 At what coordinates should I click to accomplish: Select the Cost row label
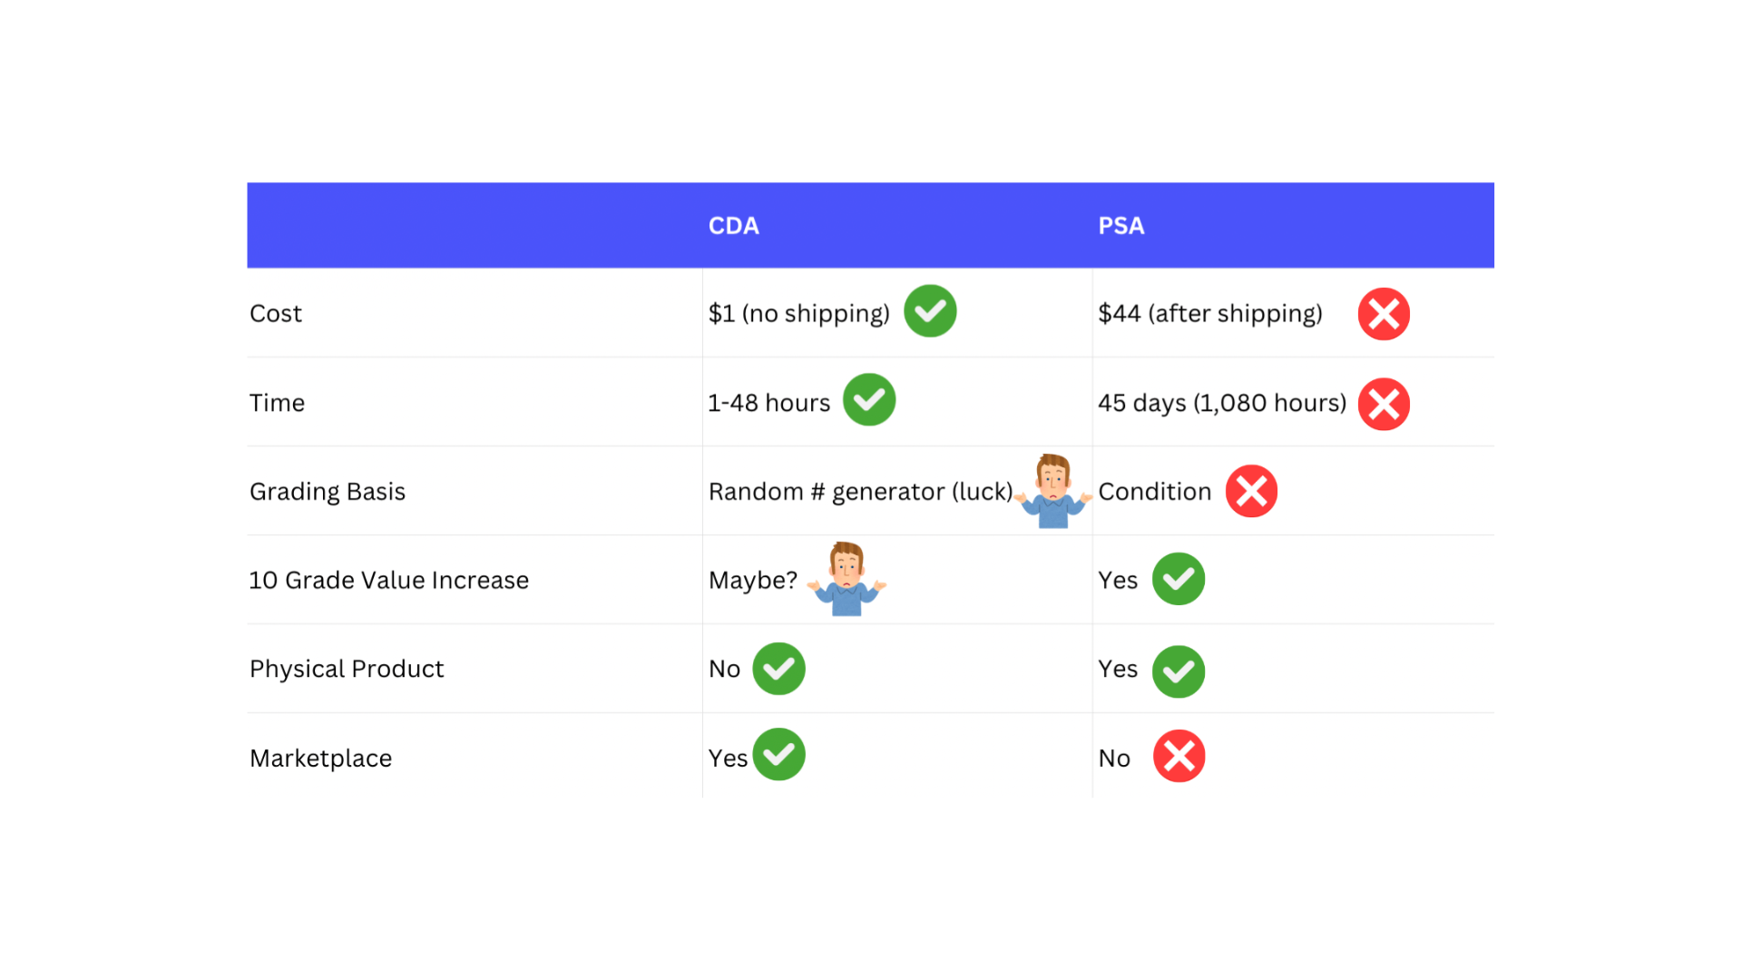pyautogui.click(x=276, y=314)
